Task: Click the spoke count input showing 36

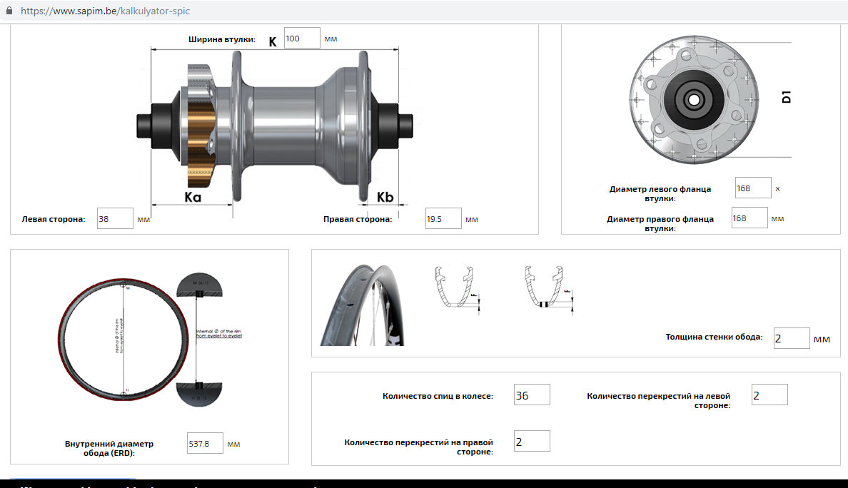Action: (532, 395)
